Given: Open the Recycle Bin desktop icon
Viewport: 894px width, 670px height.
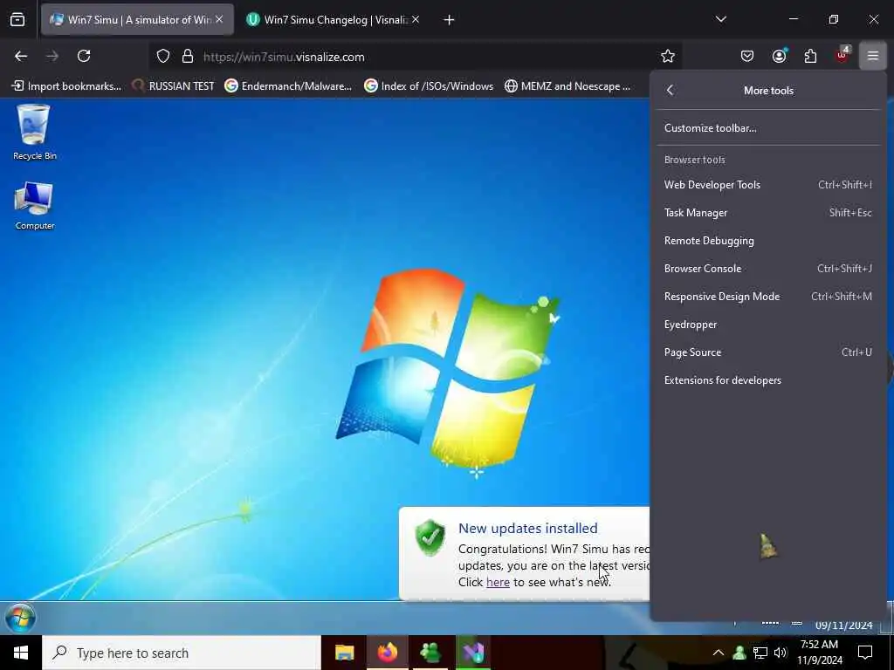Looking at the screenshot, I should click(34, 133).
